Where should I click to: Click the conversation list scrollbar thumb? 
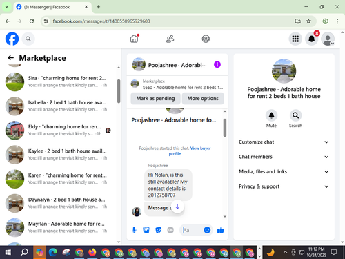119,91
